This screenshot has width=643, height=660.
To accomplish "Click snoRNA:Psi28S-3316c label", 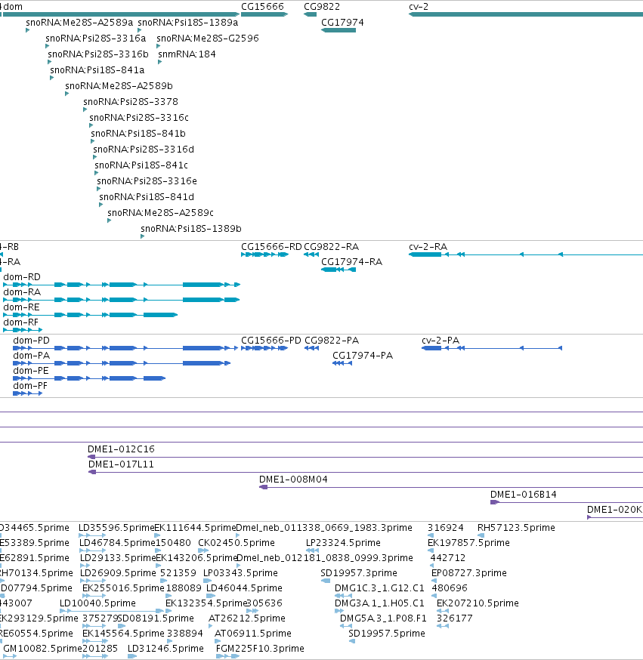I will click(x=139, y=118).
